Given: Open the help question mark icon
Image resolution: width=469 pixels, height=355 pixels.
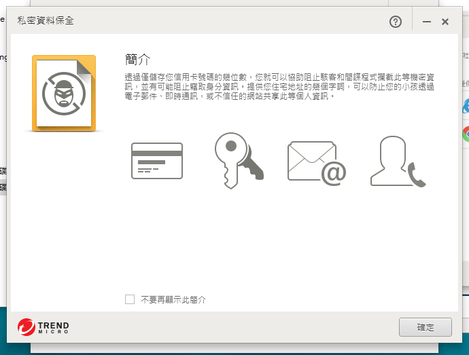Looking at the screenshot, I should click(396, 22).
